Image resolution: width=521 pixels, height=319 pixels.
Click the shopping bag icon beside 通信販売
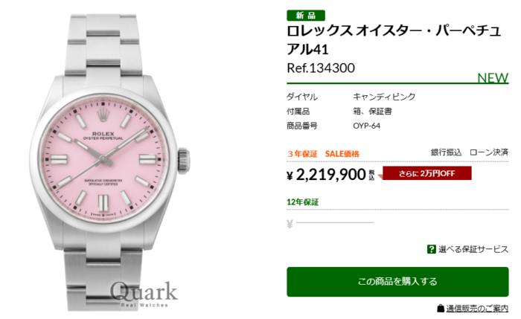441,309
